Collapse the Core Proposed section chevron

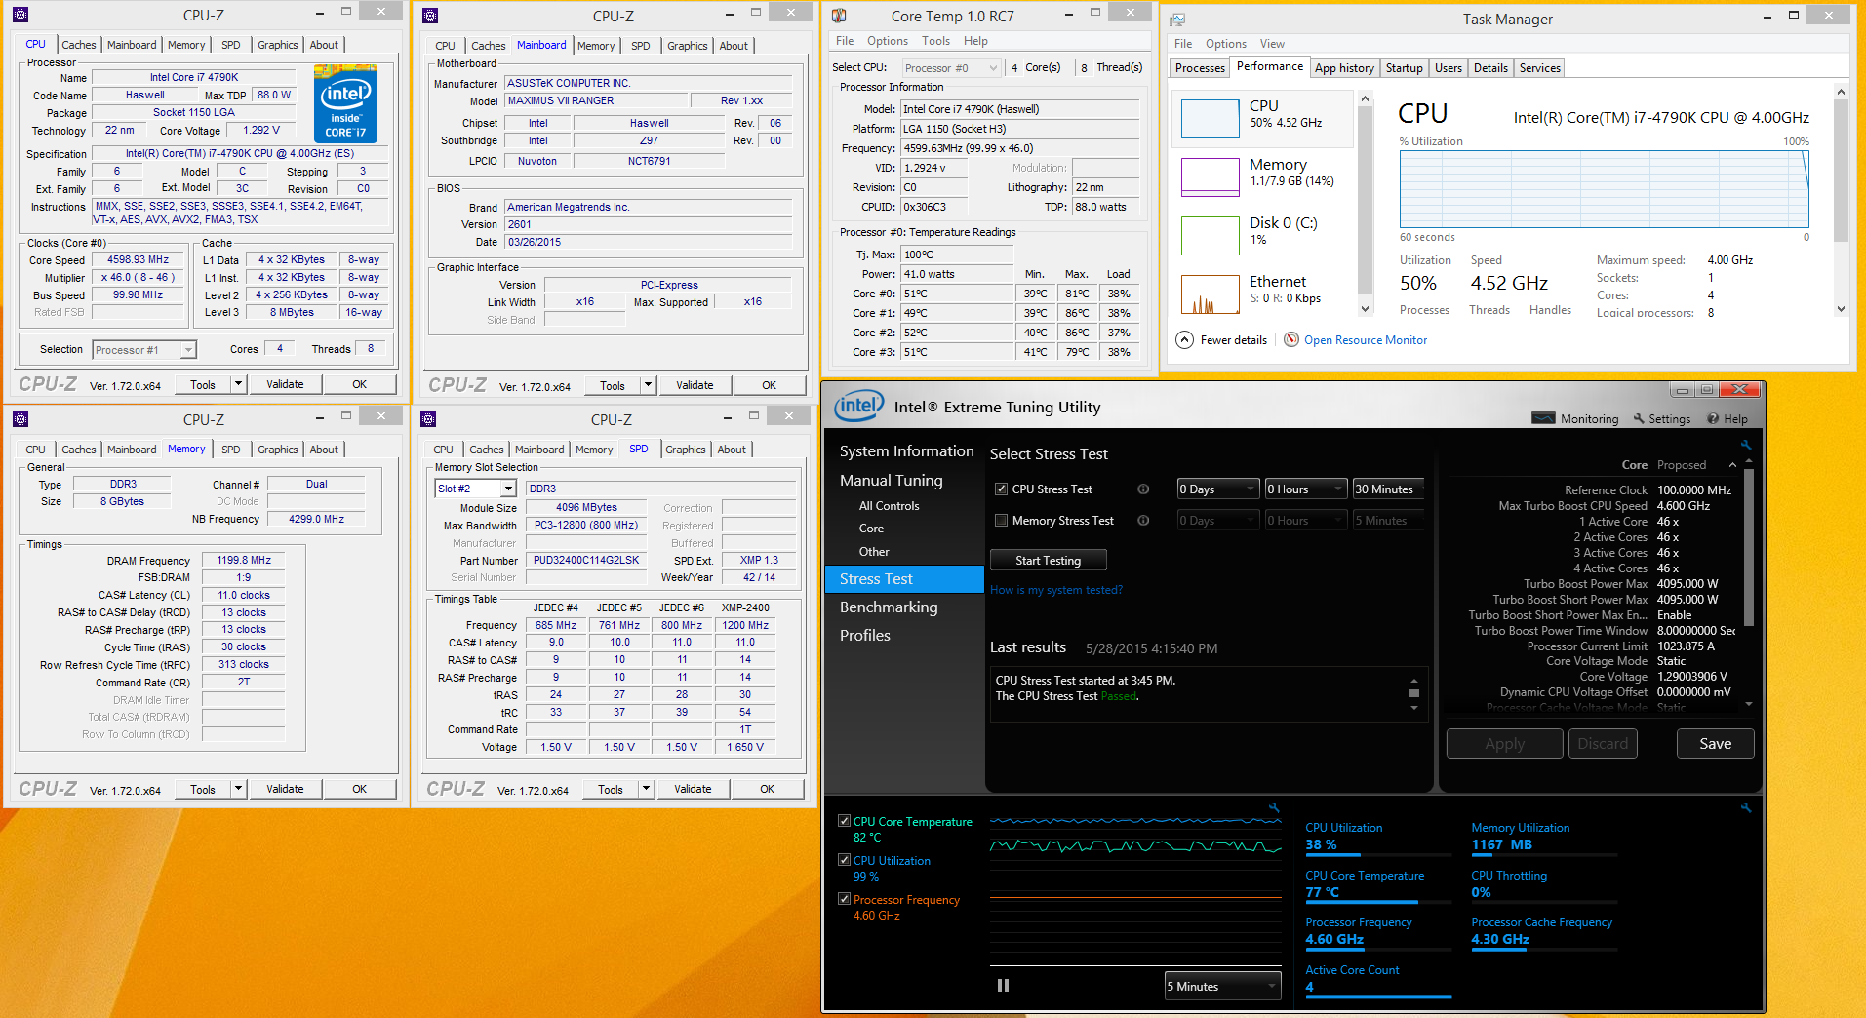1732,465
